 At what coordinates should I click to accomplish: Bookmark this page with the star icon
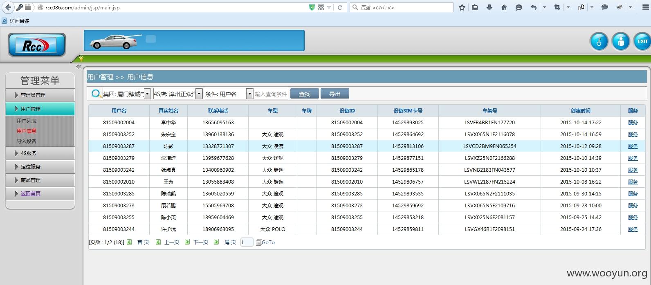462,7
